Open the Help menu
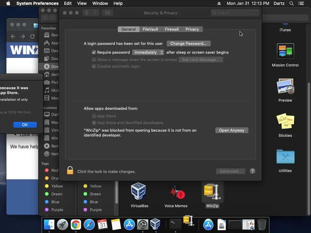Screen dimensions: 311x233 118,3
